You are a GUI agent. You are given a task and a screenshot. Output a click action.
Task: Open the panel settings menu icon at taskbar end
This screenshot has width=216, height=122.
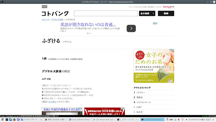213,120
